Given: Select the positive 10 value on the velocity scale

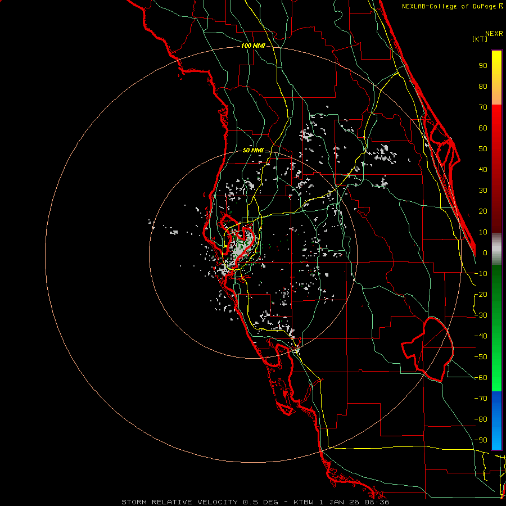Looking at the screenshot, I should pyautogui.click(x=483, y=232).
